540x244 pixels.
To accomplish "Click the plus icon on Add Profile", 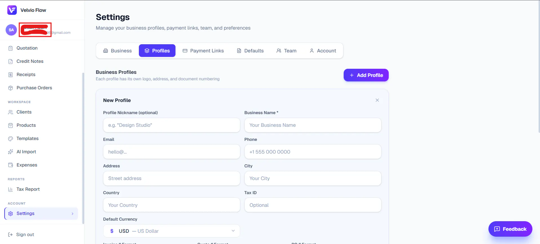I will pyautogui.click(x=352, y=75).
